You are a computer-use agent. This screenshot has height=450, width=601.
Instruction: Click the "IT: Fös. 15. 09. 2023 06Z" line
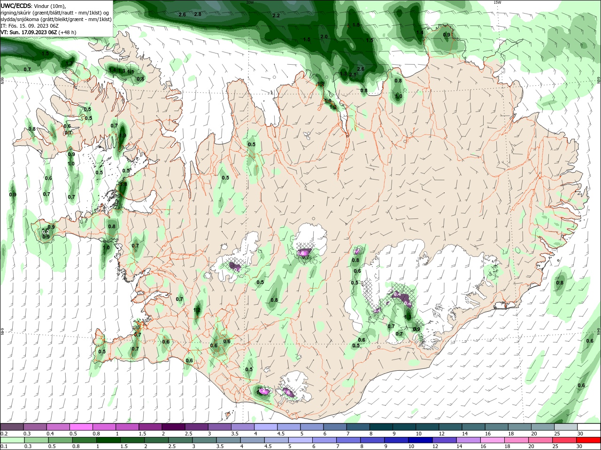point(29,26)
